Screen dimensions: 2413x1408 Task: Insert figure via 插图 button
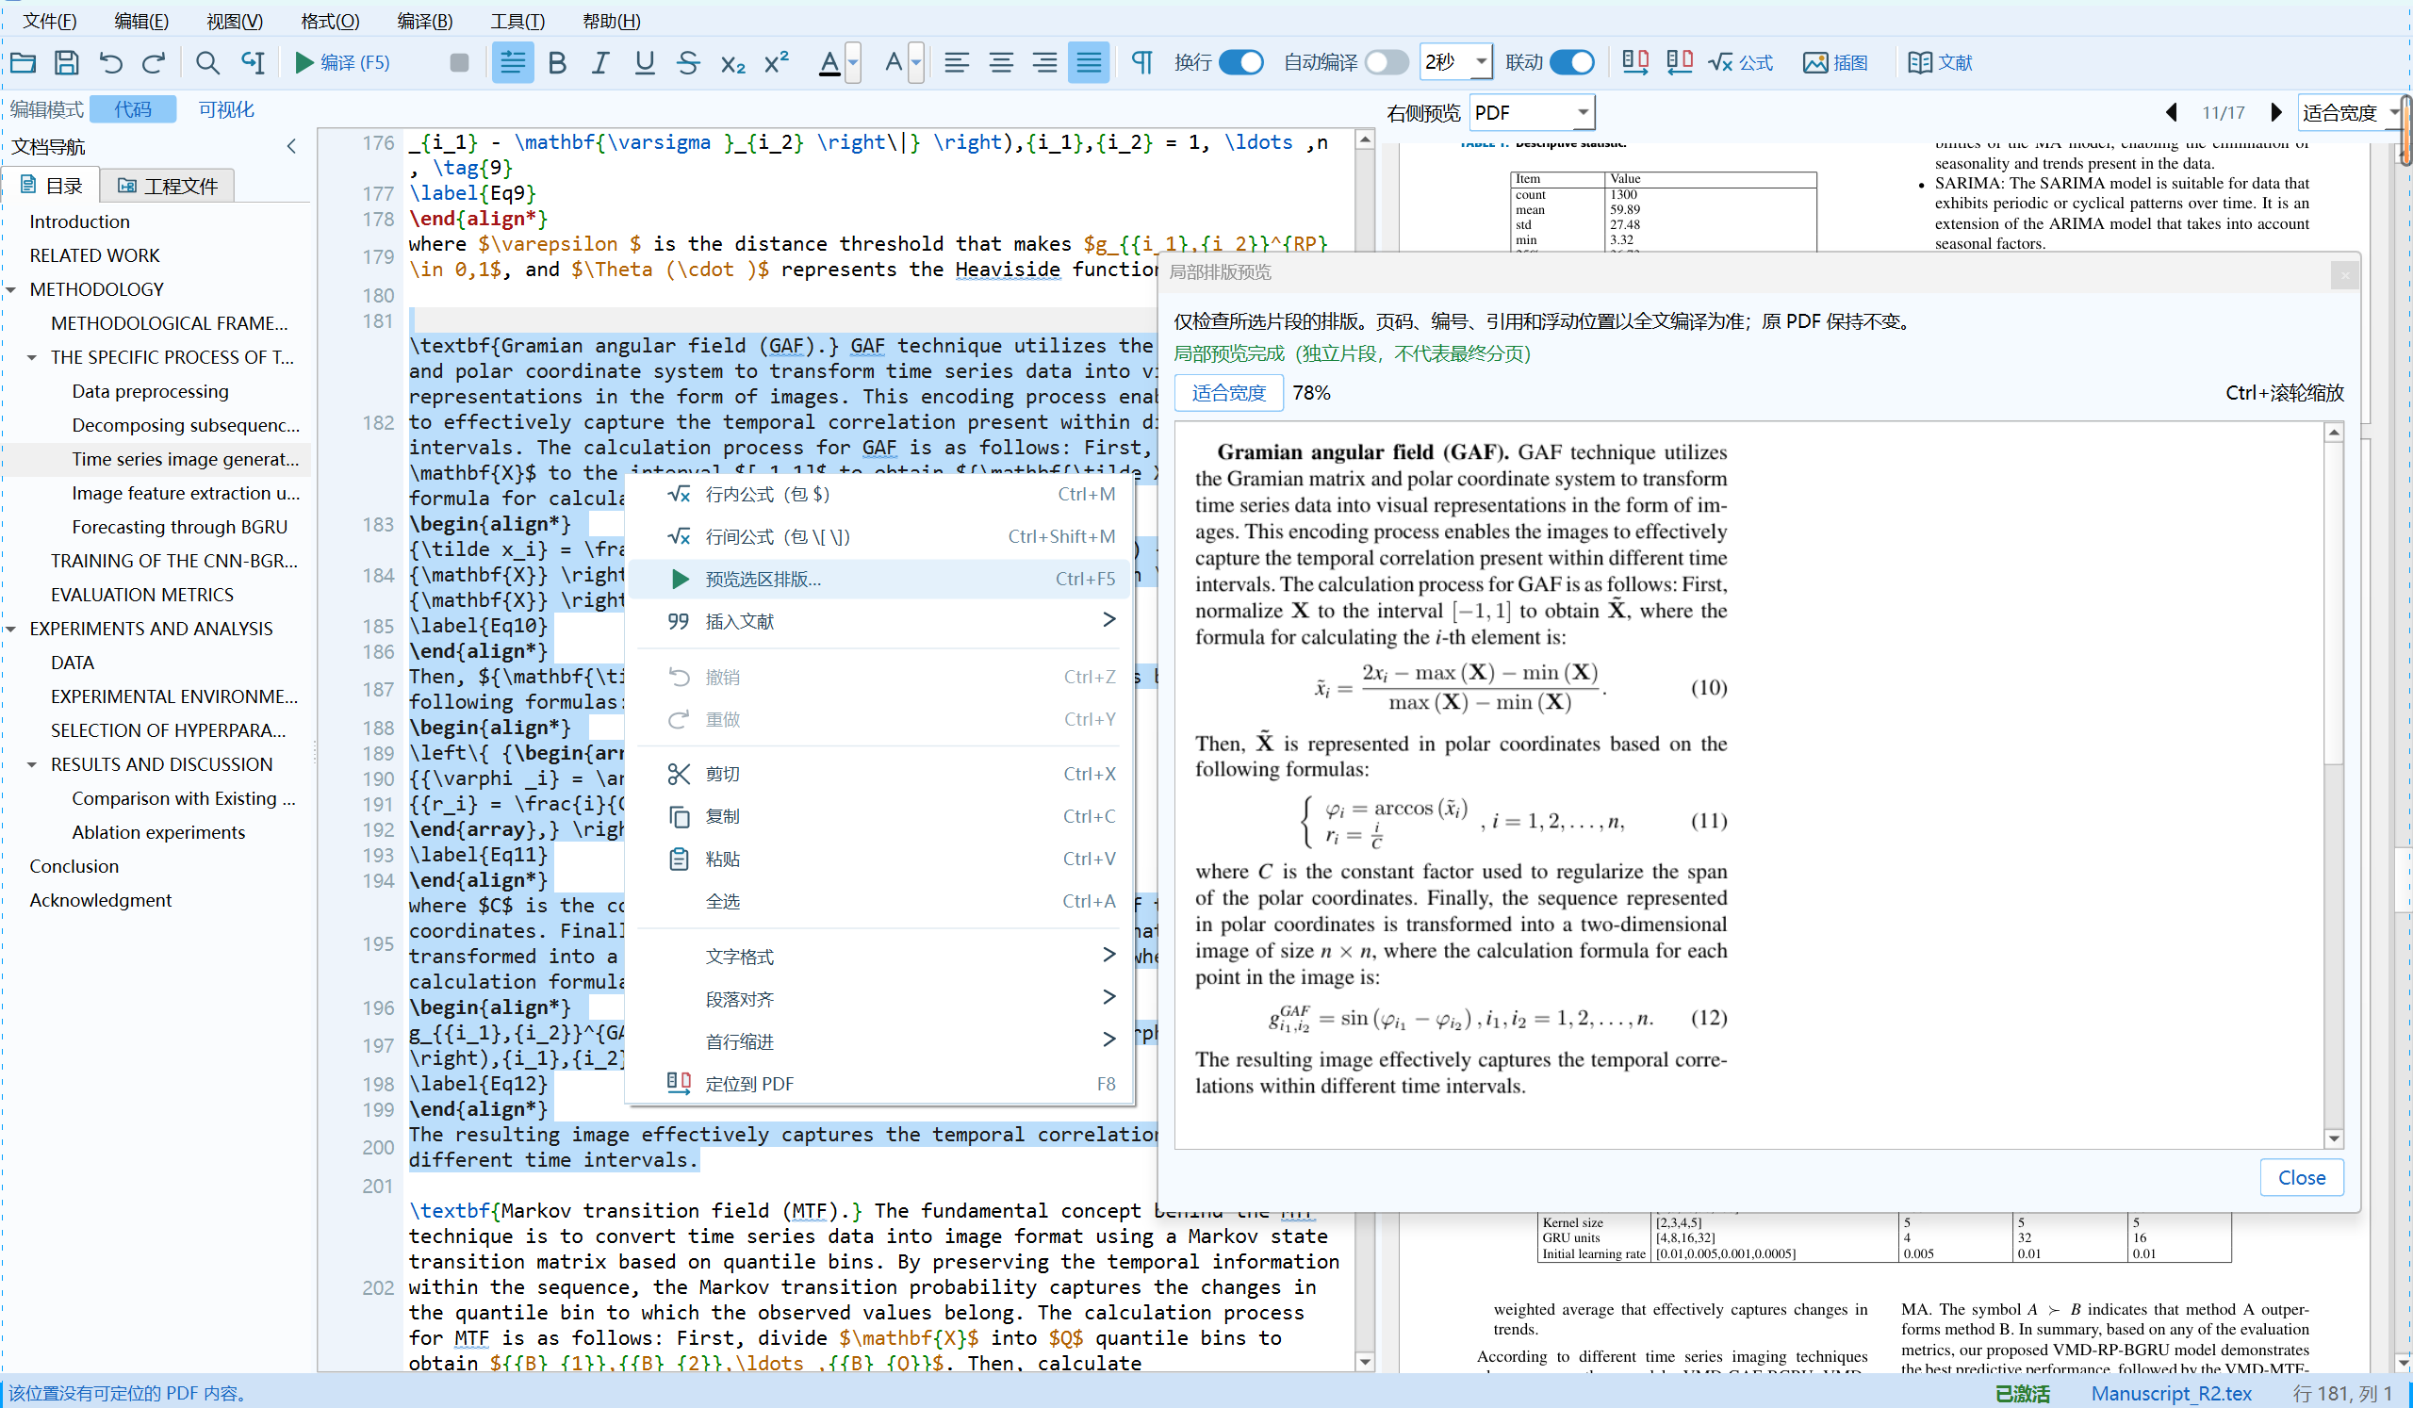[1834, 62]
